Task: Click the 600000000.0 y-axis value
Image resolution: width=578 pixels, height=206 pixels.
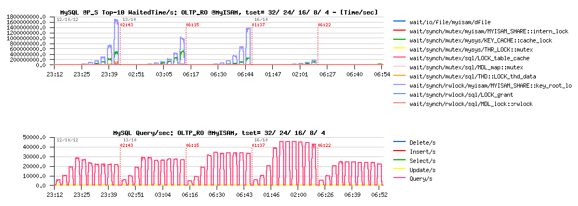Action: coord(28,49)
